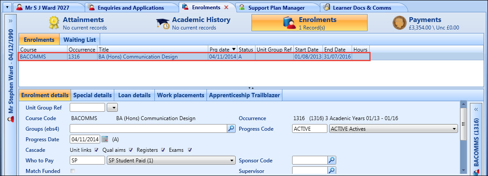
Task: Sort by Unit Group Ref column header
Action: 274,49
